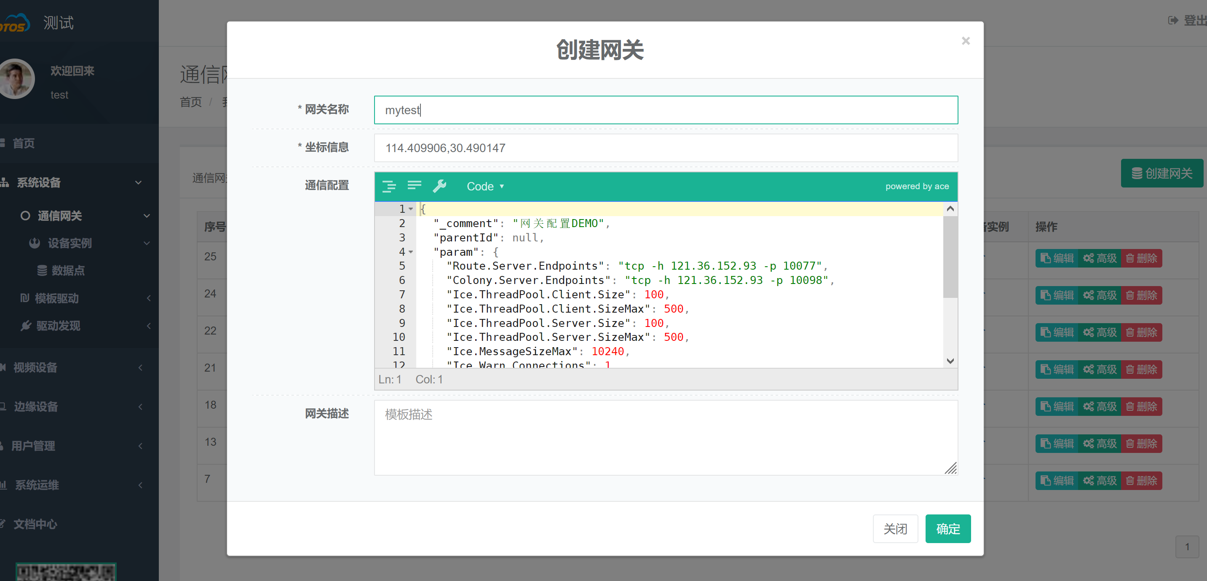Fold the code block at line 1

(411, 209)
